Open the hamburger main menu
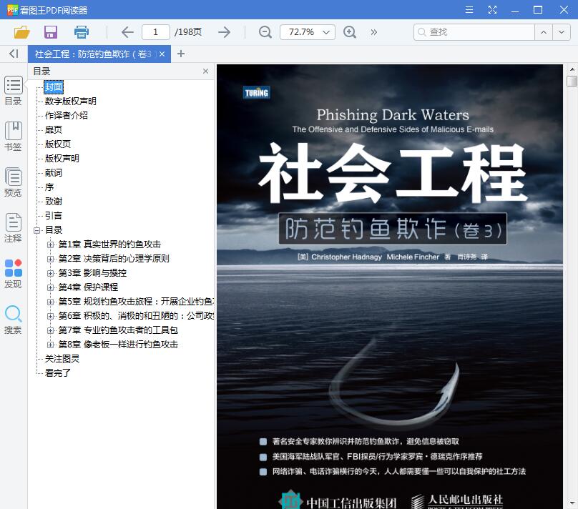 [x=470, y=9]
